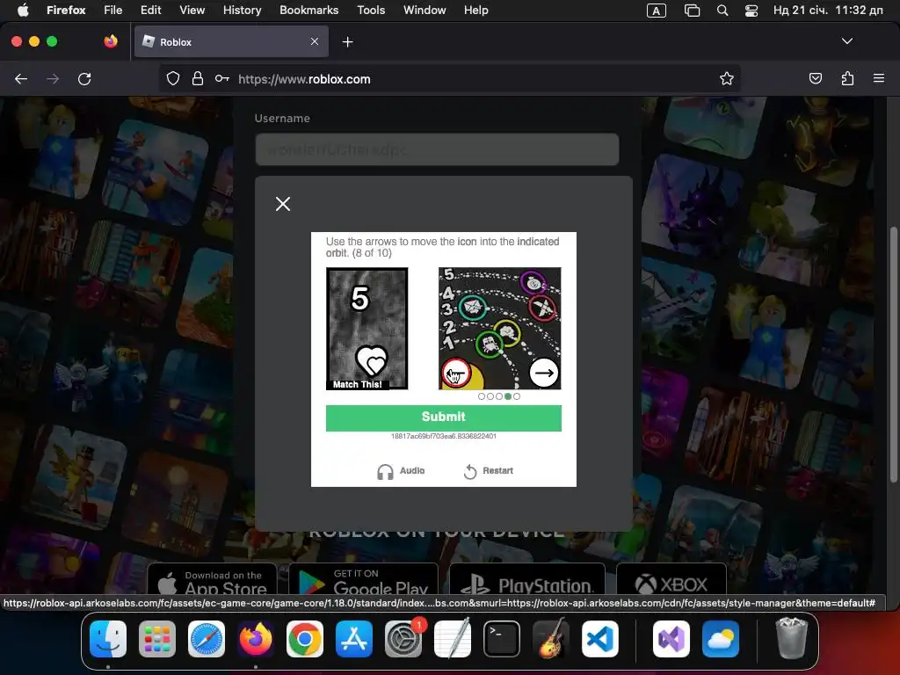Open the Apple menu

click(x=23, y=11)
